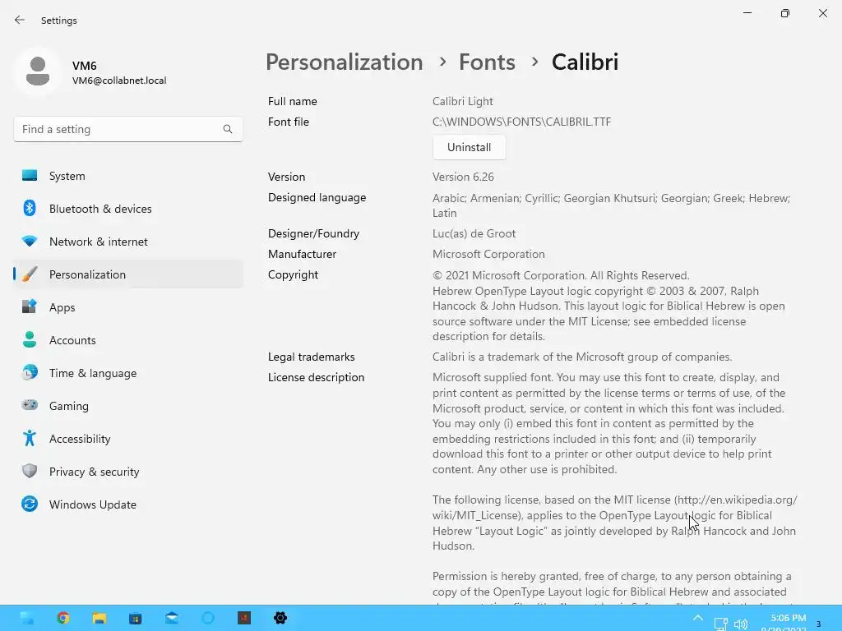Return to Fonts breadcrumb
Viewport: 842px width, 631px height.
point(487,62)
